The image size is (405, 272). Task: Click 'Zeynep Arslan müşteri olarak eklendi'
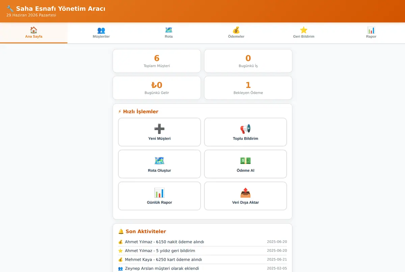[162, 268]
